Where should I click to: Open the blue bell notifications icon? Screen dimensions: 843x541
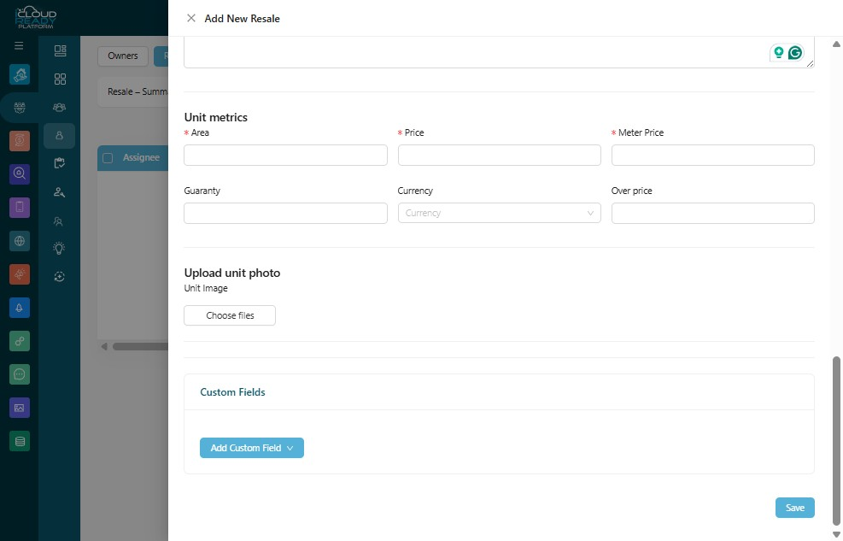[x=20, y=308]
